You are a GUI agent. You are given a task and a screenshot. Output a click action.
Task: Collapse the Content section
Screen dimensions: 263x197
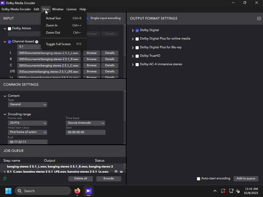5,96
